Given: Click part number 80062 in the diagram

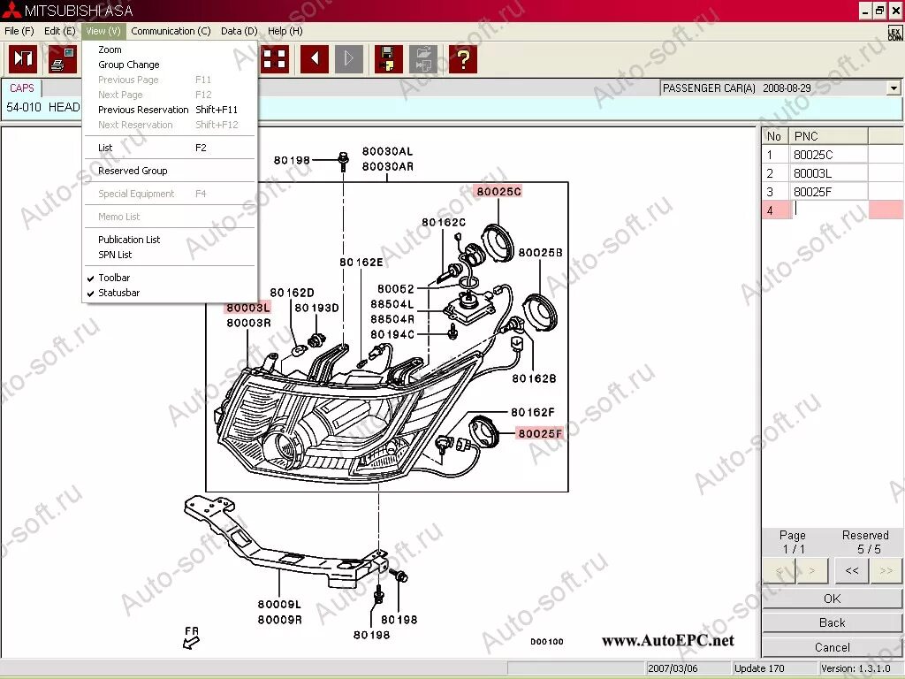Looking at the screenshot, I should coord(396,289).
